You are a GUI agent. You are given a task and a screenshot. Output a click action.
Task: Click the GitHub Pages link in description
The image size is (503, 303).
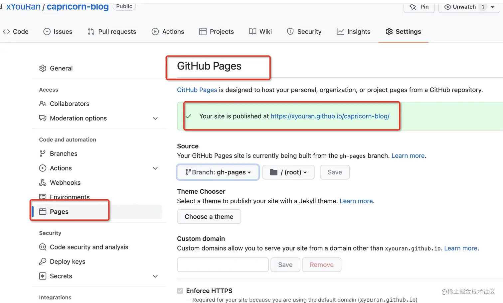point(197,90)
